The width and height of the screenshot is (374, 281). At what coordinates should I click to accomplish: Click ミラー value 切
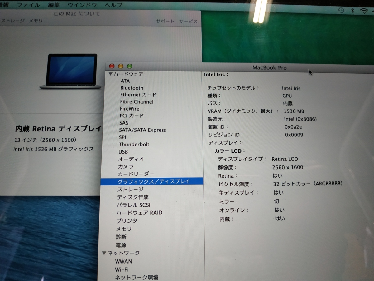tap(276, 201)
